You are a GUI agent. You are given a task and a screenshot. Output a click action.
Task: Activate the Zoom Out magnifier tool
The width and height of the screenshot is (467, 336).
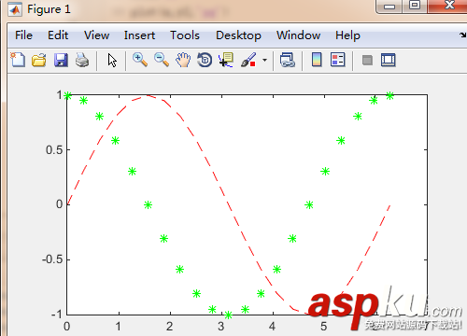[x=162, y=60]
